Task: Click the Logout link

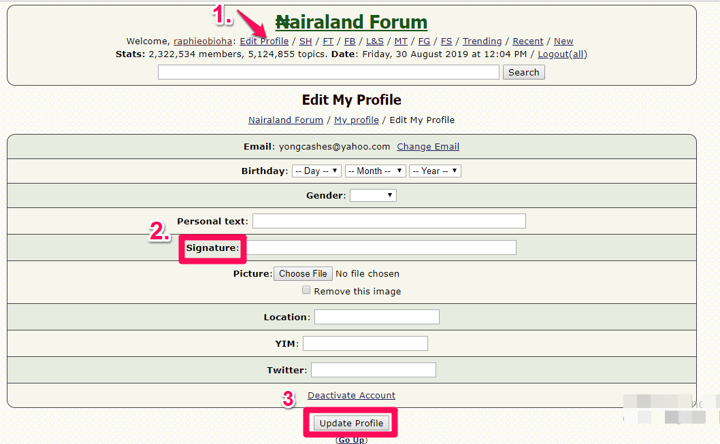Action: 553,54
